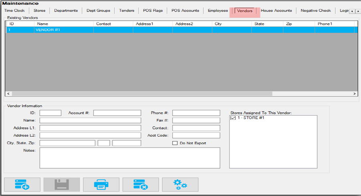Click the Address1 column header

coord(153,24)
